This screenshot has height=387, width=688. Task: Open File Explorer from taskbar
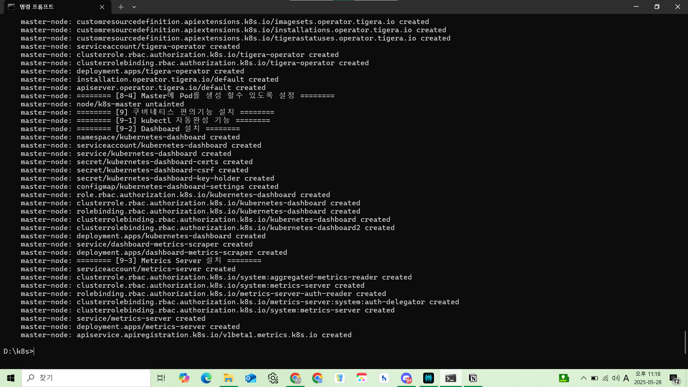coord(228,378)
